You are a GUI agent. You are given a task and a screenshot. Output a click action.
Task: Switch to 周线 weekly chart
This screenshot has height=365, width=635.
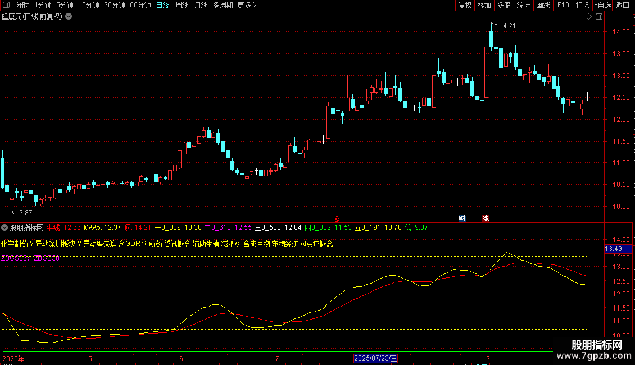pos(182,5)
